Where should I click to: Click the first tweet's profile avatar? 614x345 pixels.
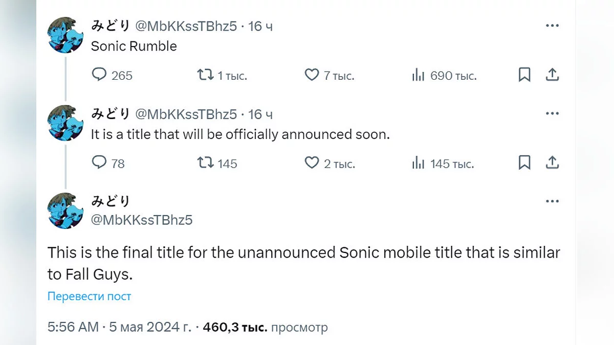click(x=65, y=34)
